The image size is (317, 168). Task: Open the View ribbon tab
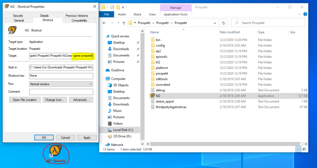tap(152, 15)
